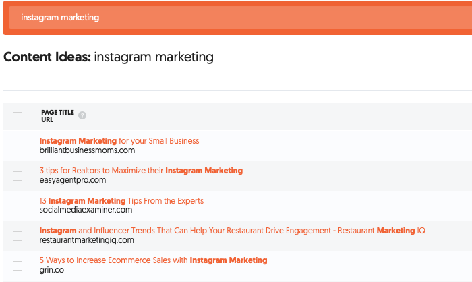Open the Restaurant Drive Engagement article link
Image resolution: width=472 pixels, height=282 pixels.
pyautogui.click(x=232, y=231)
